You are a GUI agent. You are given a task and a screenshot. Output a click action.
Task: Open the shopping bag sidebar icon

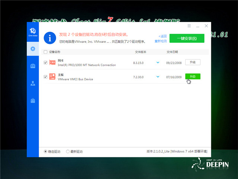point(33,100)
